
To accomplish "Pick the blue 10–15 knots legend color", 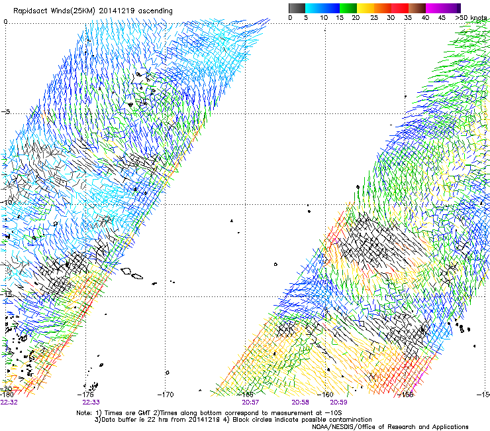I will point(331,8).
